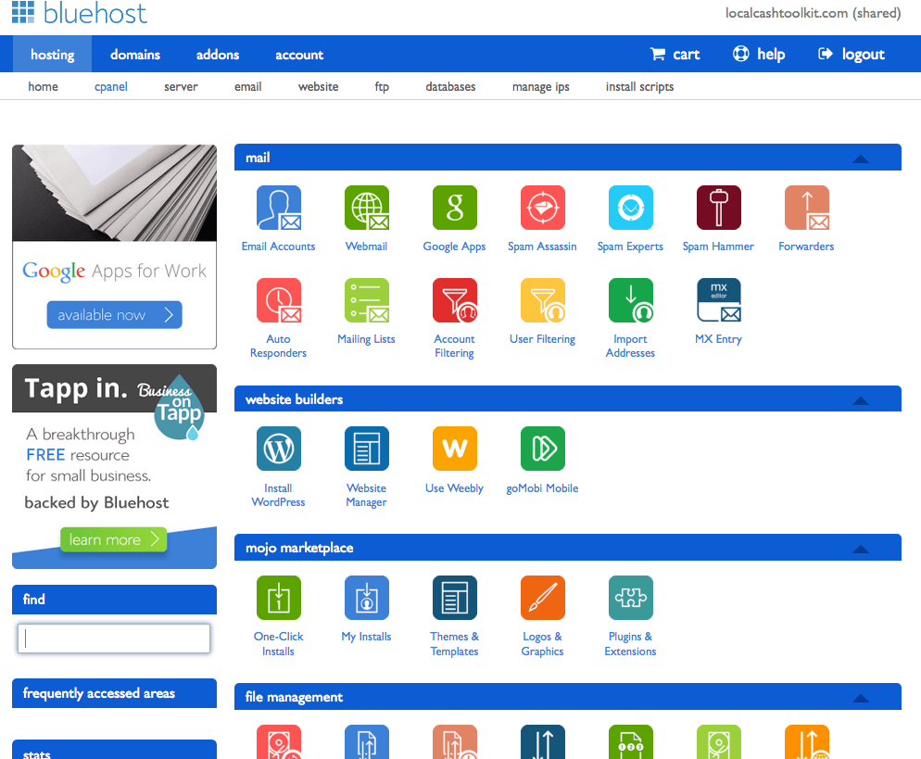The height and width of the screenshot is (759, 921).
Task: Open Google Apps icon
Action: point(455,208)
